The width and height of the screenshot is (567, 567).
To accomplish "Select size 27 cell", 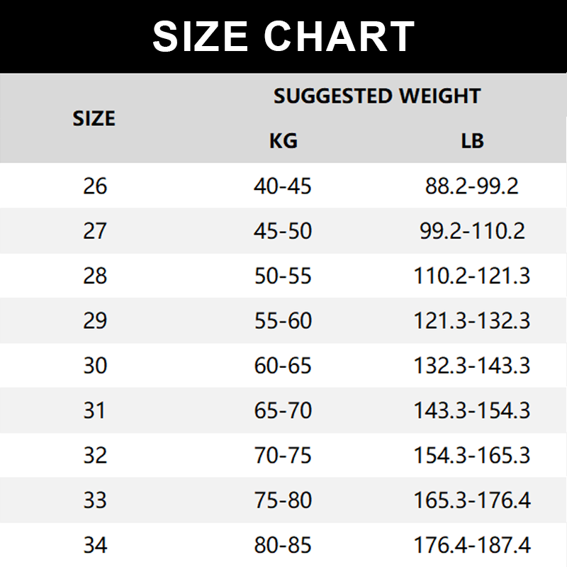I will point(95,231).
